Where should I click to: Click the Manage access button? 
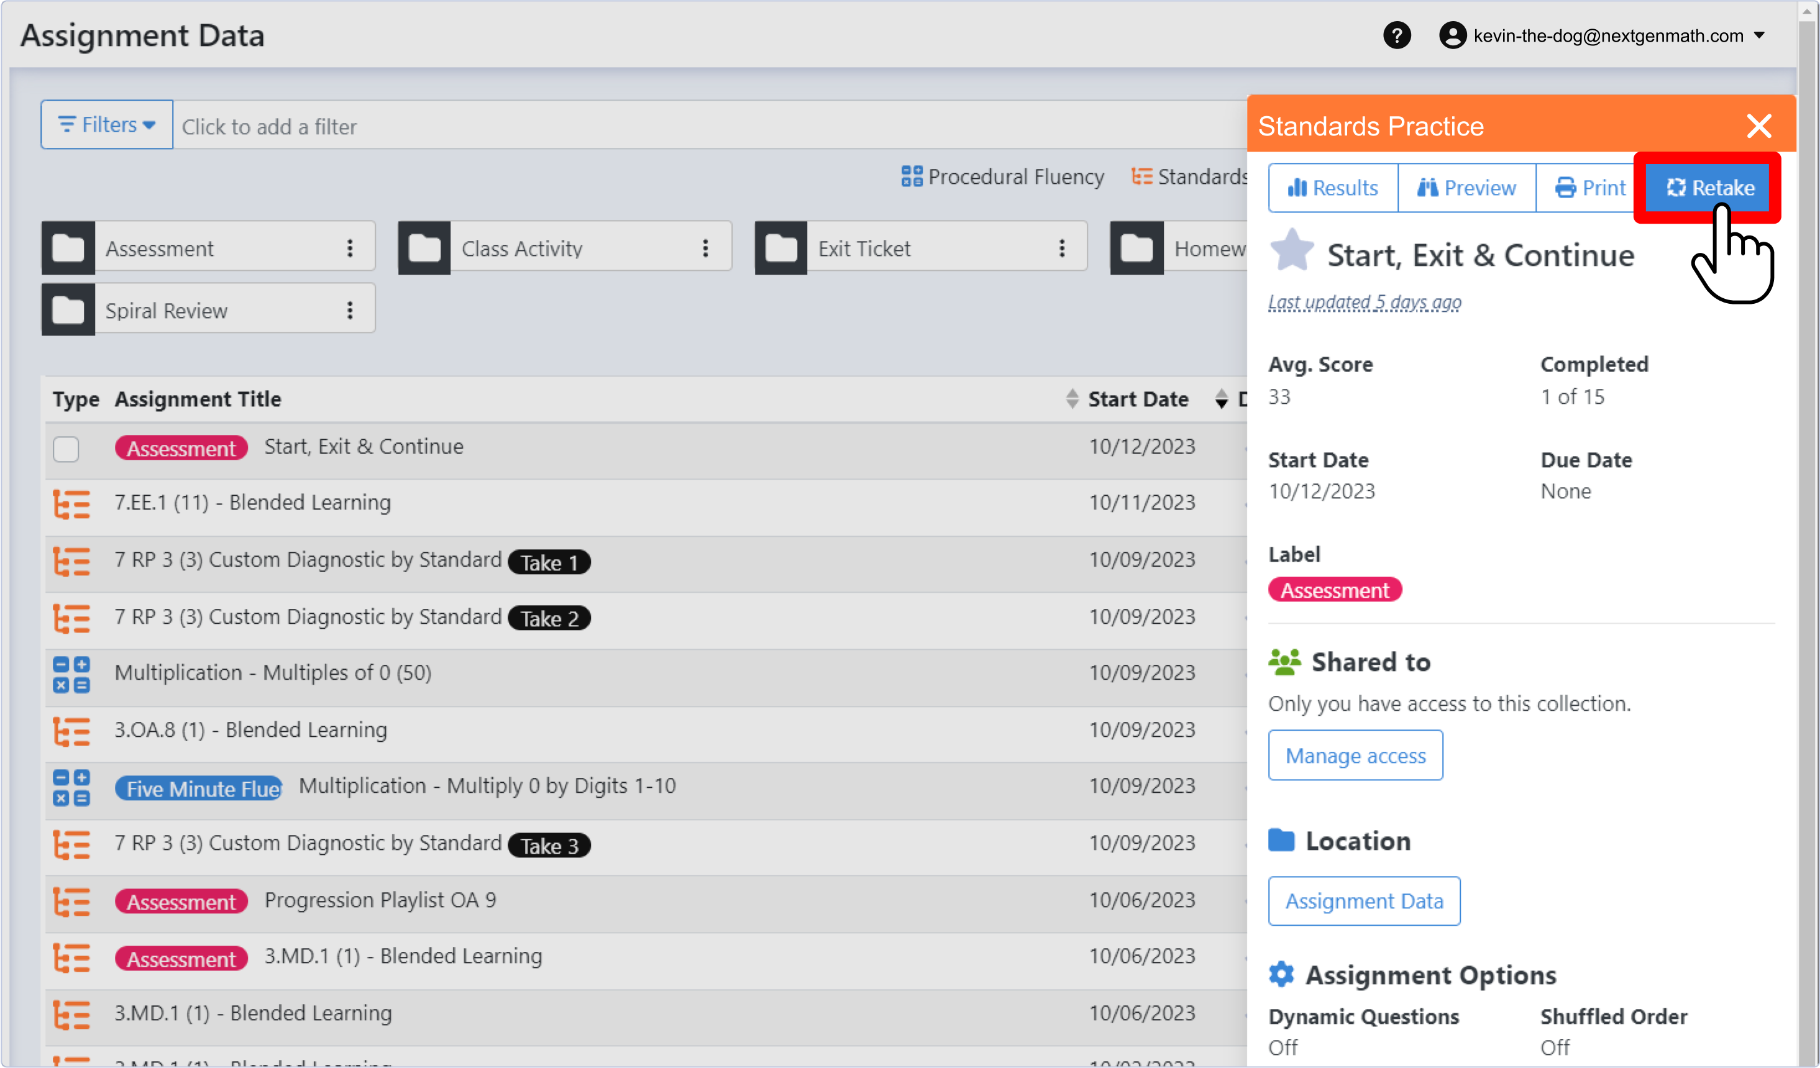(1356, 755)
